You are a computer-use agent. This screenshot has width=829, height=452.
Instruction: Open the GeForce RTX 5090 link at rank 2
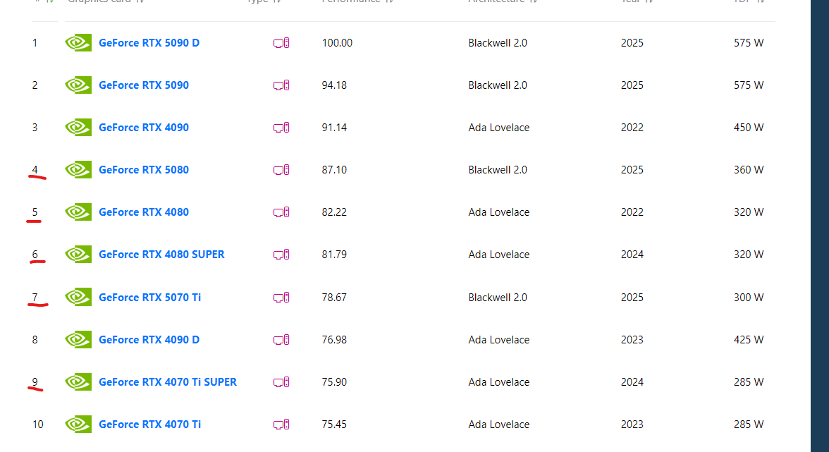(144, 85)
